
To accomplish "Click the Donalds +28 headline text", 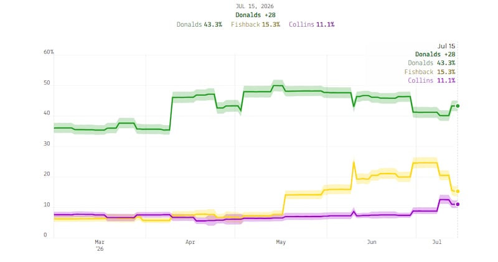I will [255, 15].
